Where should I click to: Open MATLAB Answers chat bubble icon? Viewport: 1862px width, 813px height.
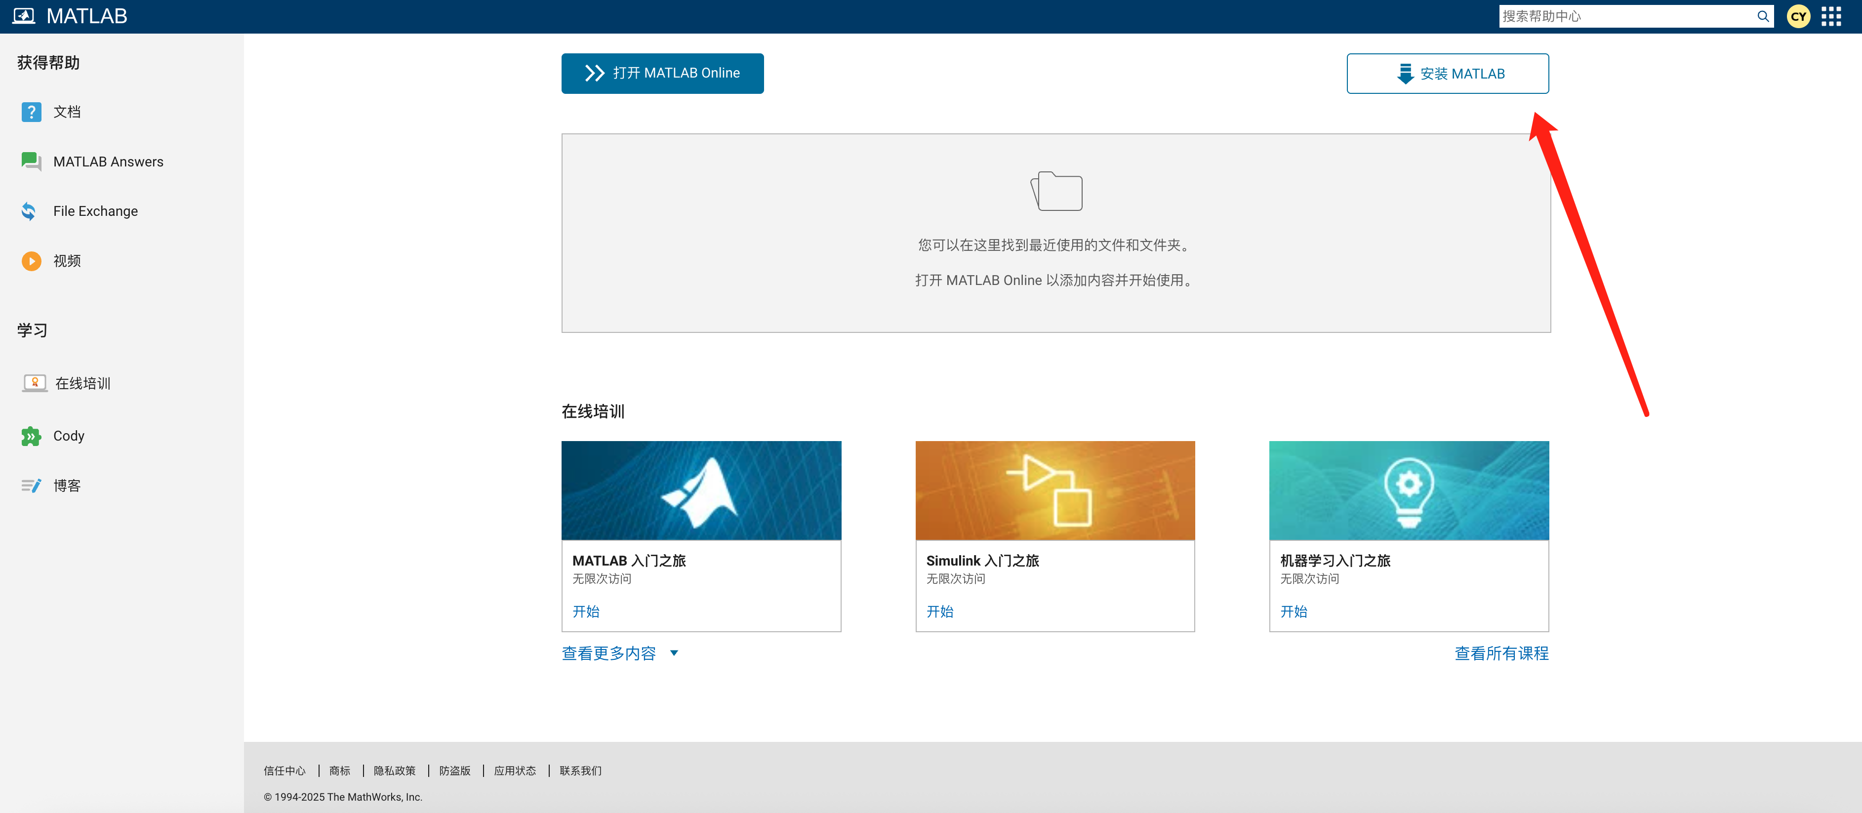tap(31, 161)
